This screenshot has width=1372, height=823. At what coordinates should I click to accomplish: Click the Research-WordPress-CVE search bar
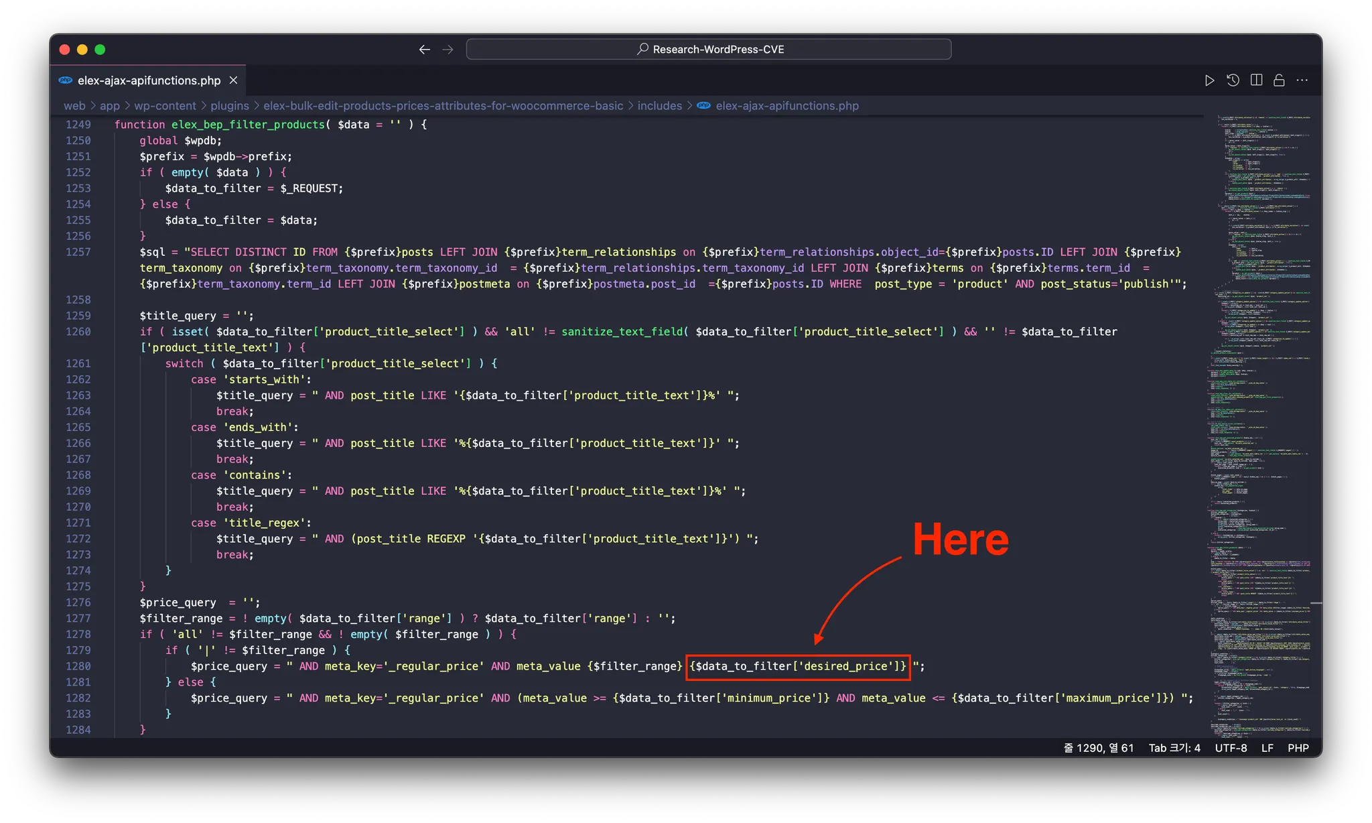click(x=709, y=50)
